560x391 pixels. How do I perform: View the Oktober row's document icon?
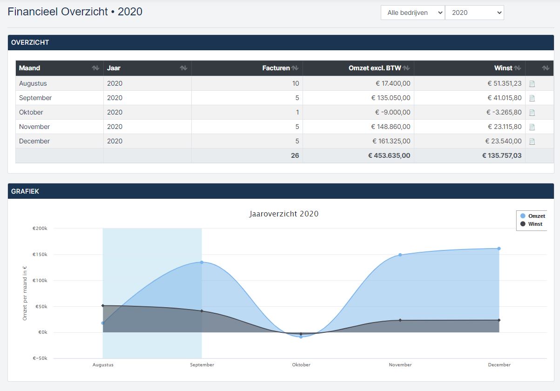tap(532, 113)
